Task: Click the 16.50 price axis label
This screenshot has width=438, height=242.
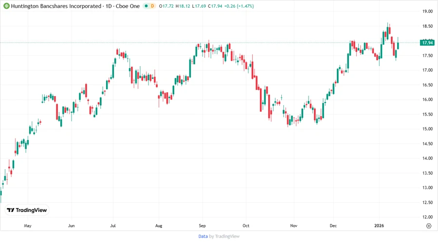Action: 427,85
